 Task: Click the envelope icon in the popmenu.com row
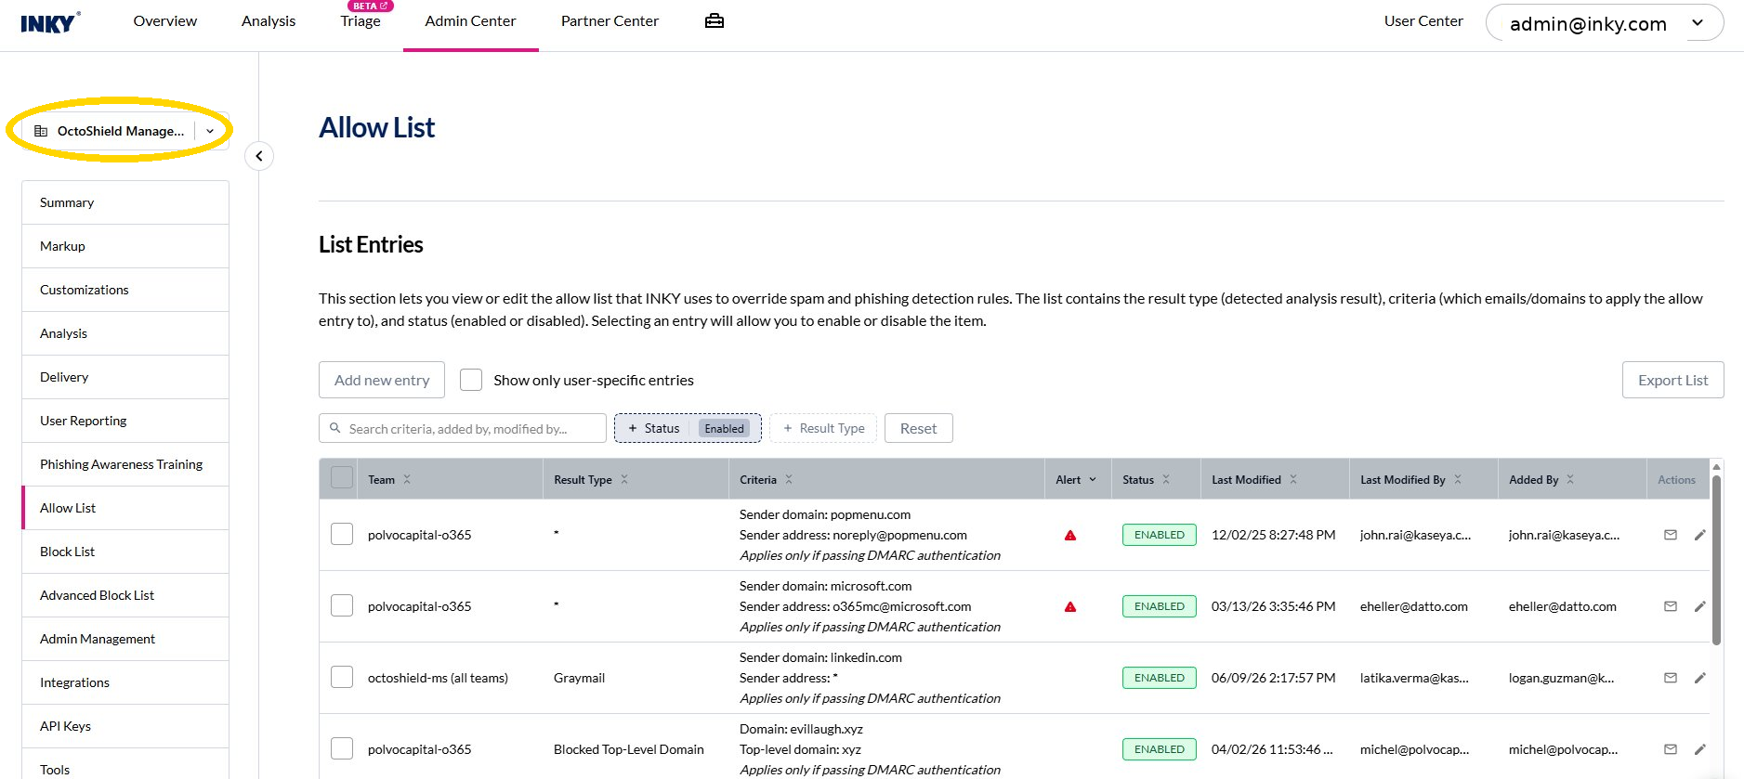[x=1670, y=535]
